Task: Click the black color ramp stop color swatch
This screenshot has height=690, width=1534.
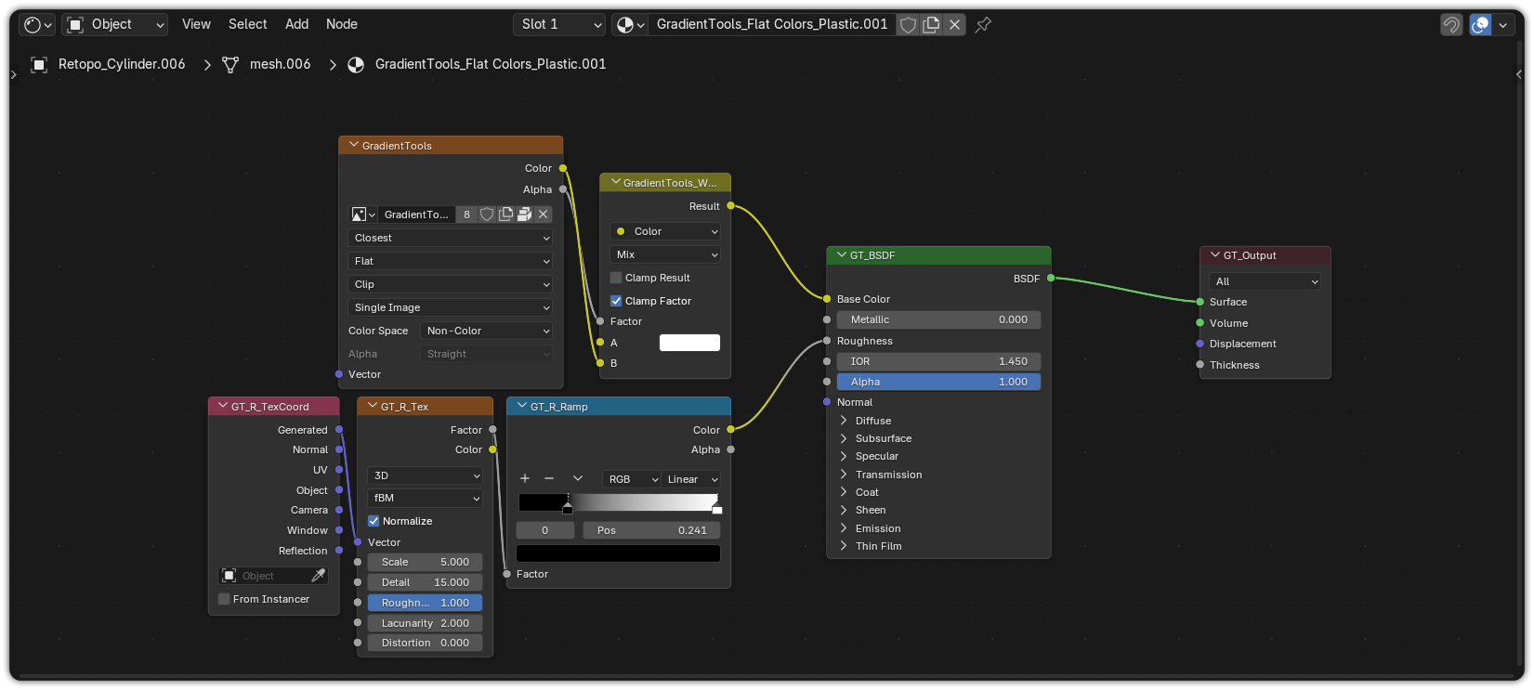Action: pyautogui.click(x=618, y=553)
